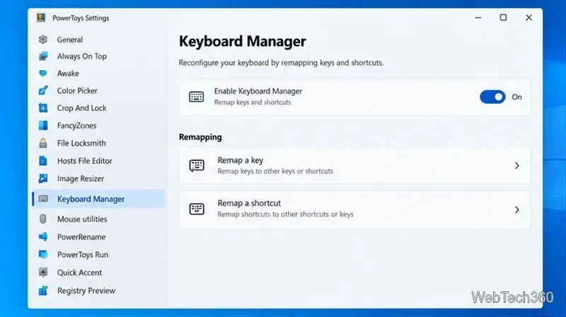Image resolution: width=566 pixels, height=317 pixels.
Task: Click the Image Resizer icon
Action: pos(43,178)
